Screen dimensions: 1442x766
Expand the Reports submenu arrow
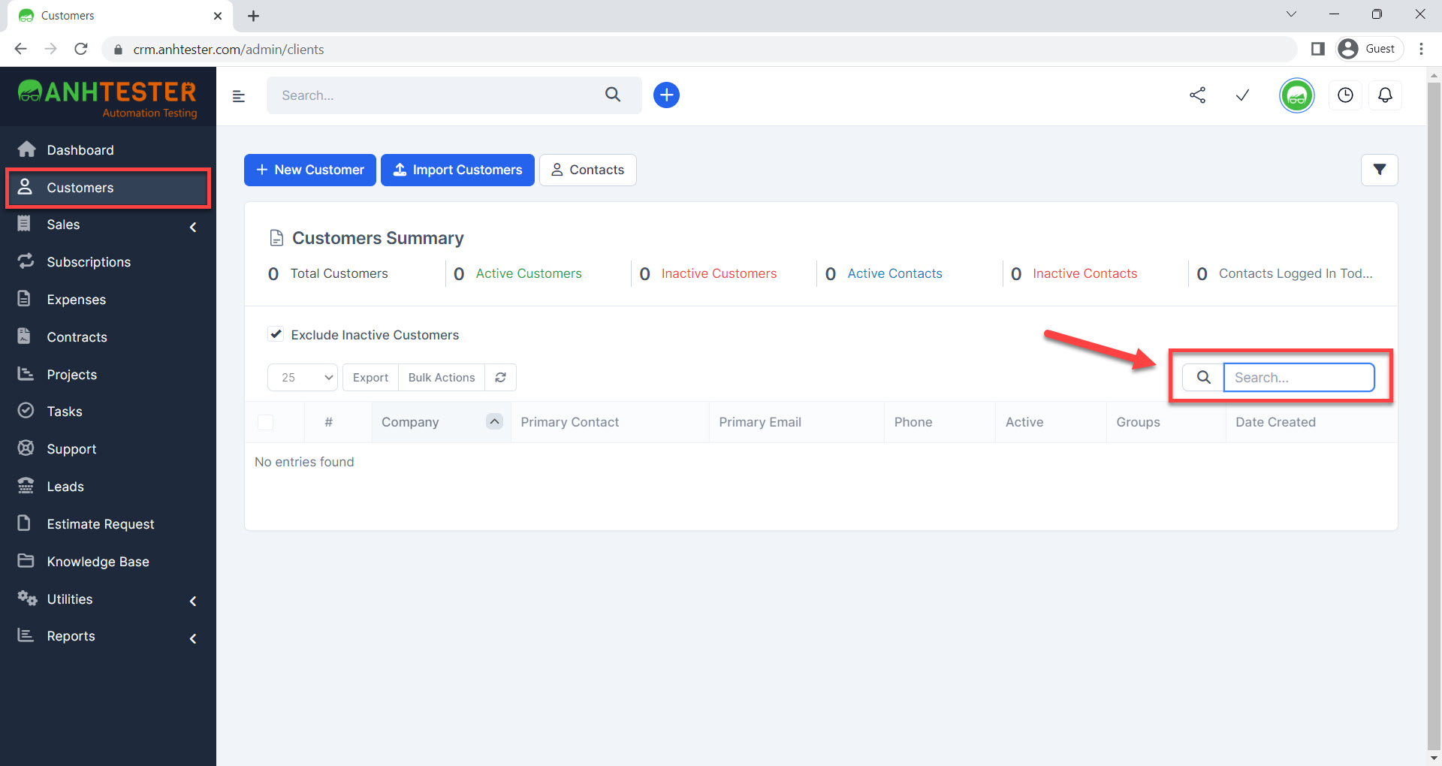(193, 638)
